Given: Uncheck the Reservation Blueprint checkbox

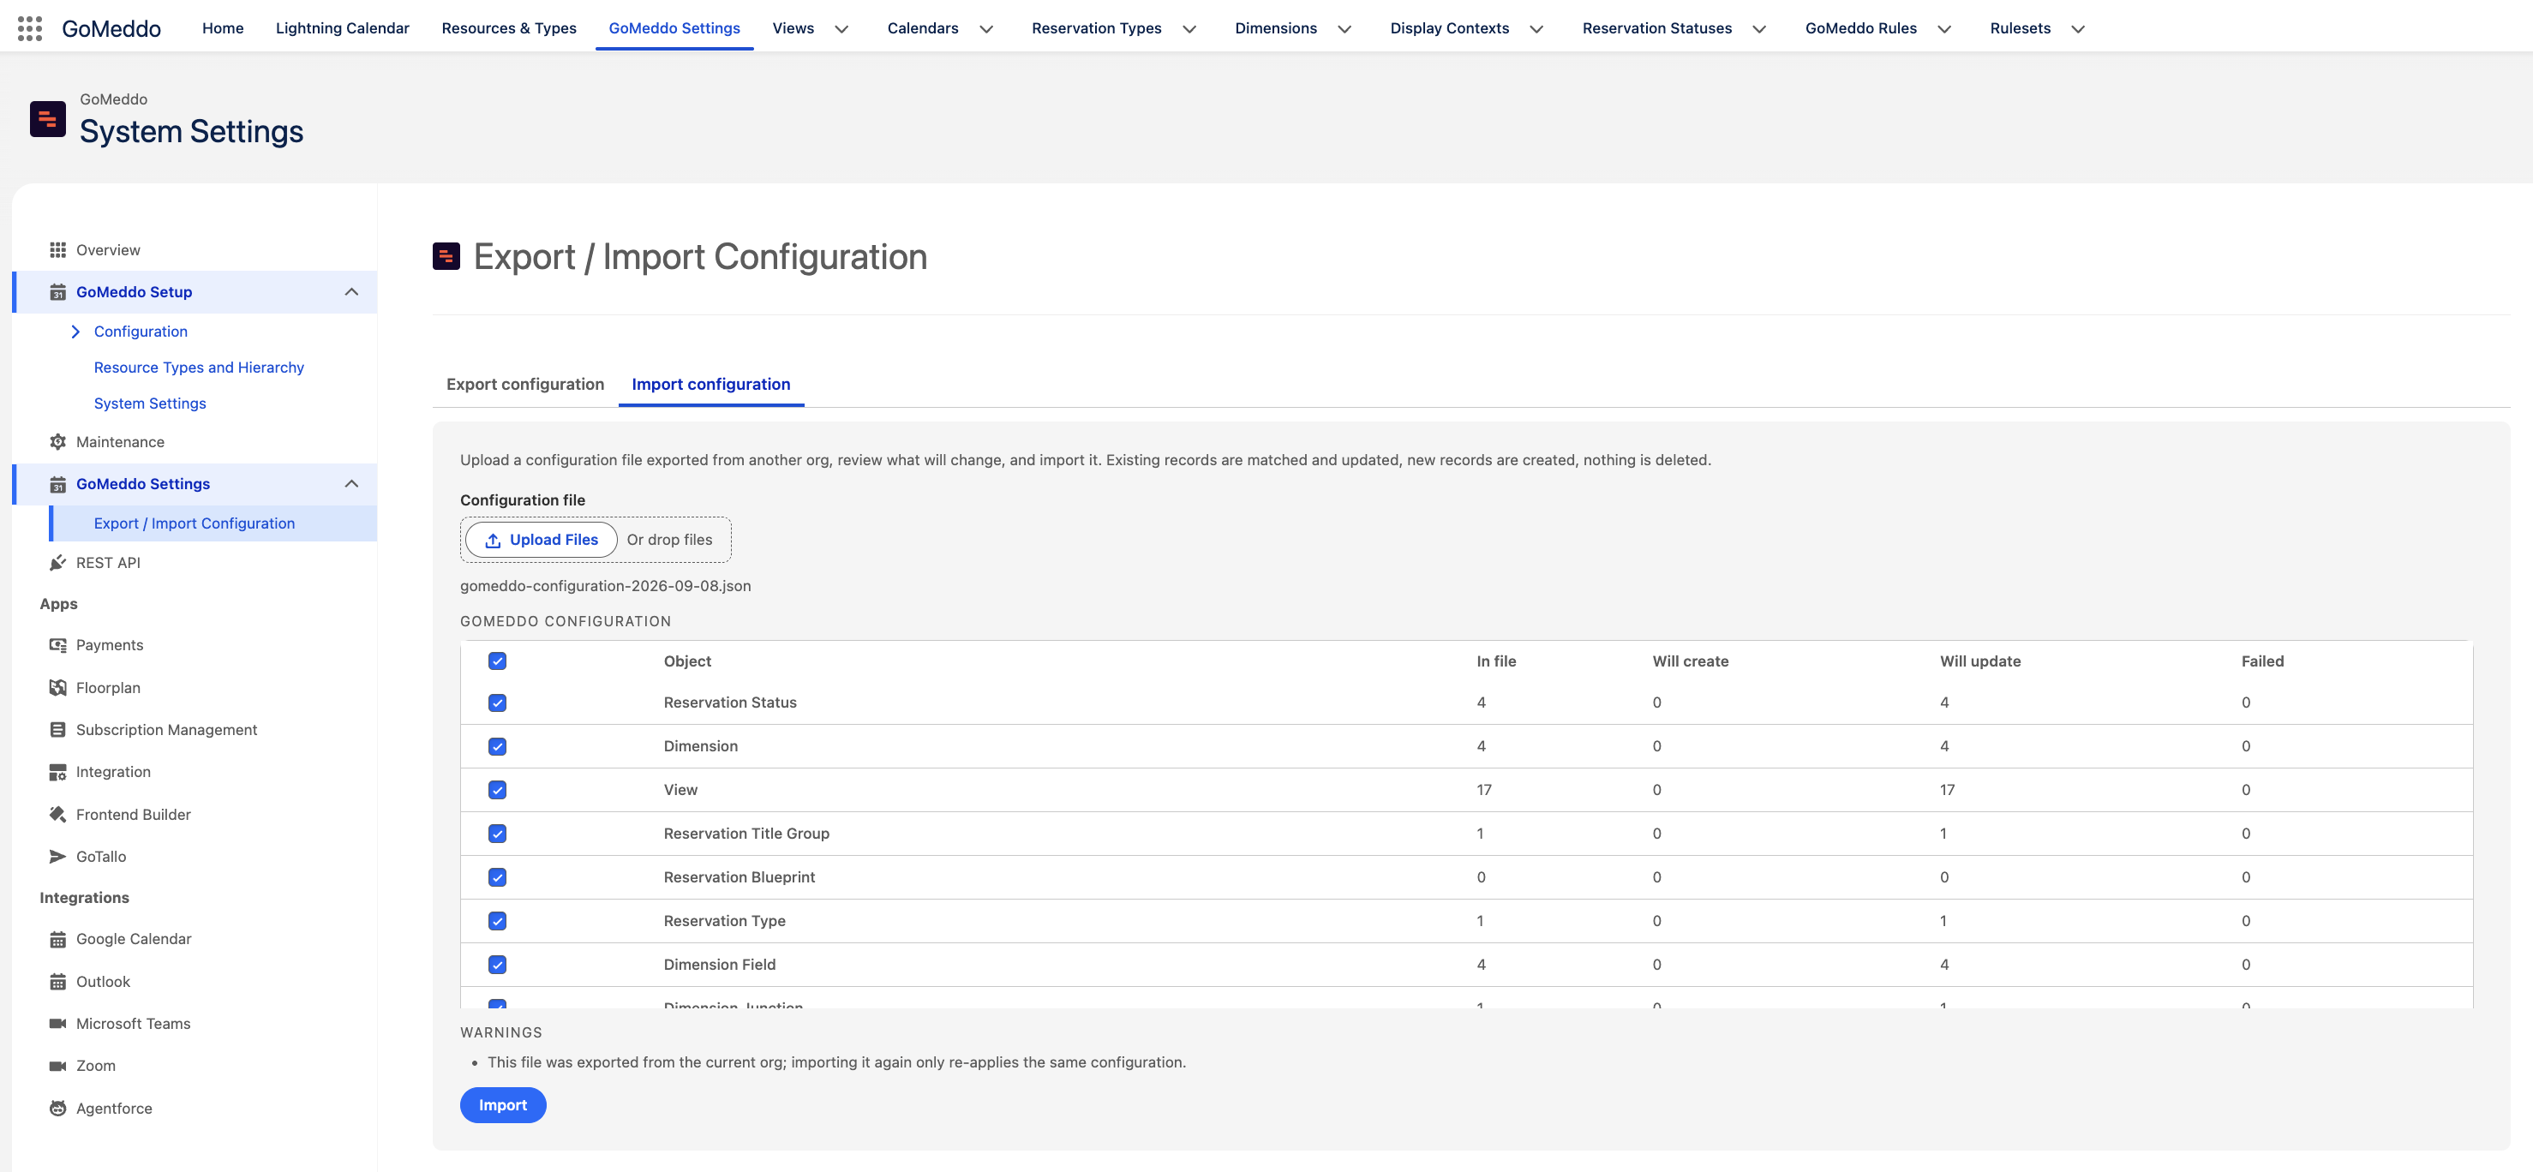Looking at the screenshot, I should pos(498,877).
